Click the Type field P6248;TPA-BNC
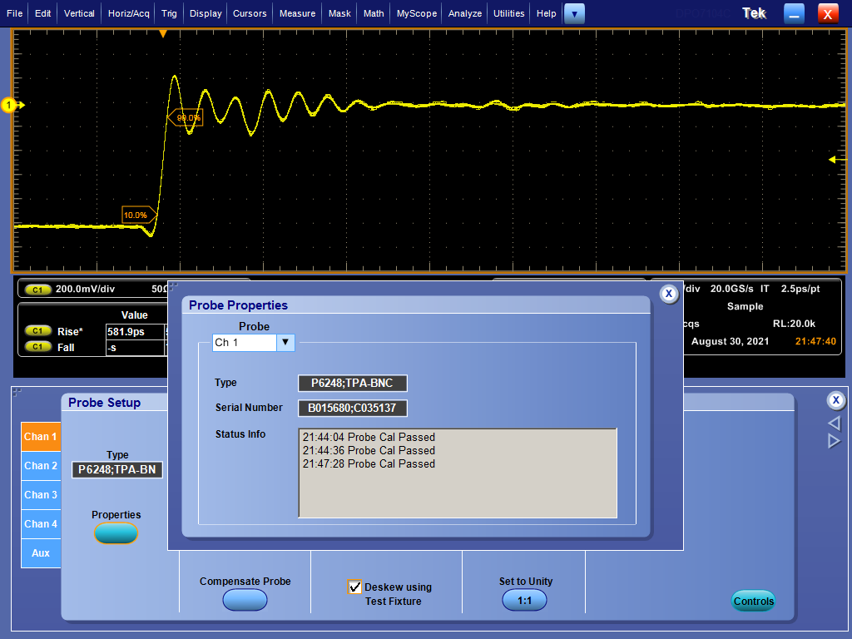Screen dimensions: 852x639 352,383
